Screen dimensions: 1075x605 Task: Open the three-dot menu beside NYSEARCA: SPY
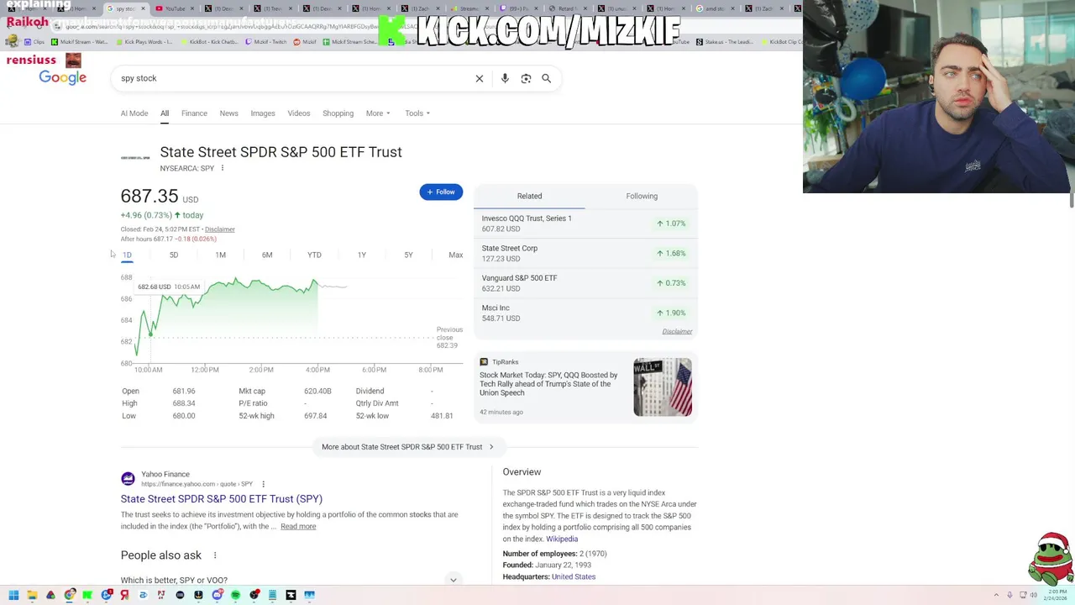pos(223,168)
